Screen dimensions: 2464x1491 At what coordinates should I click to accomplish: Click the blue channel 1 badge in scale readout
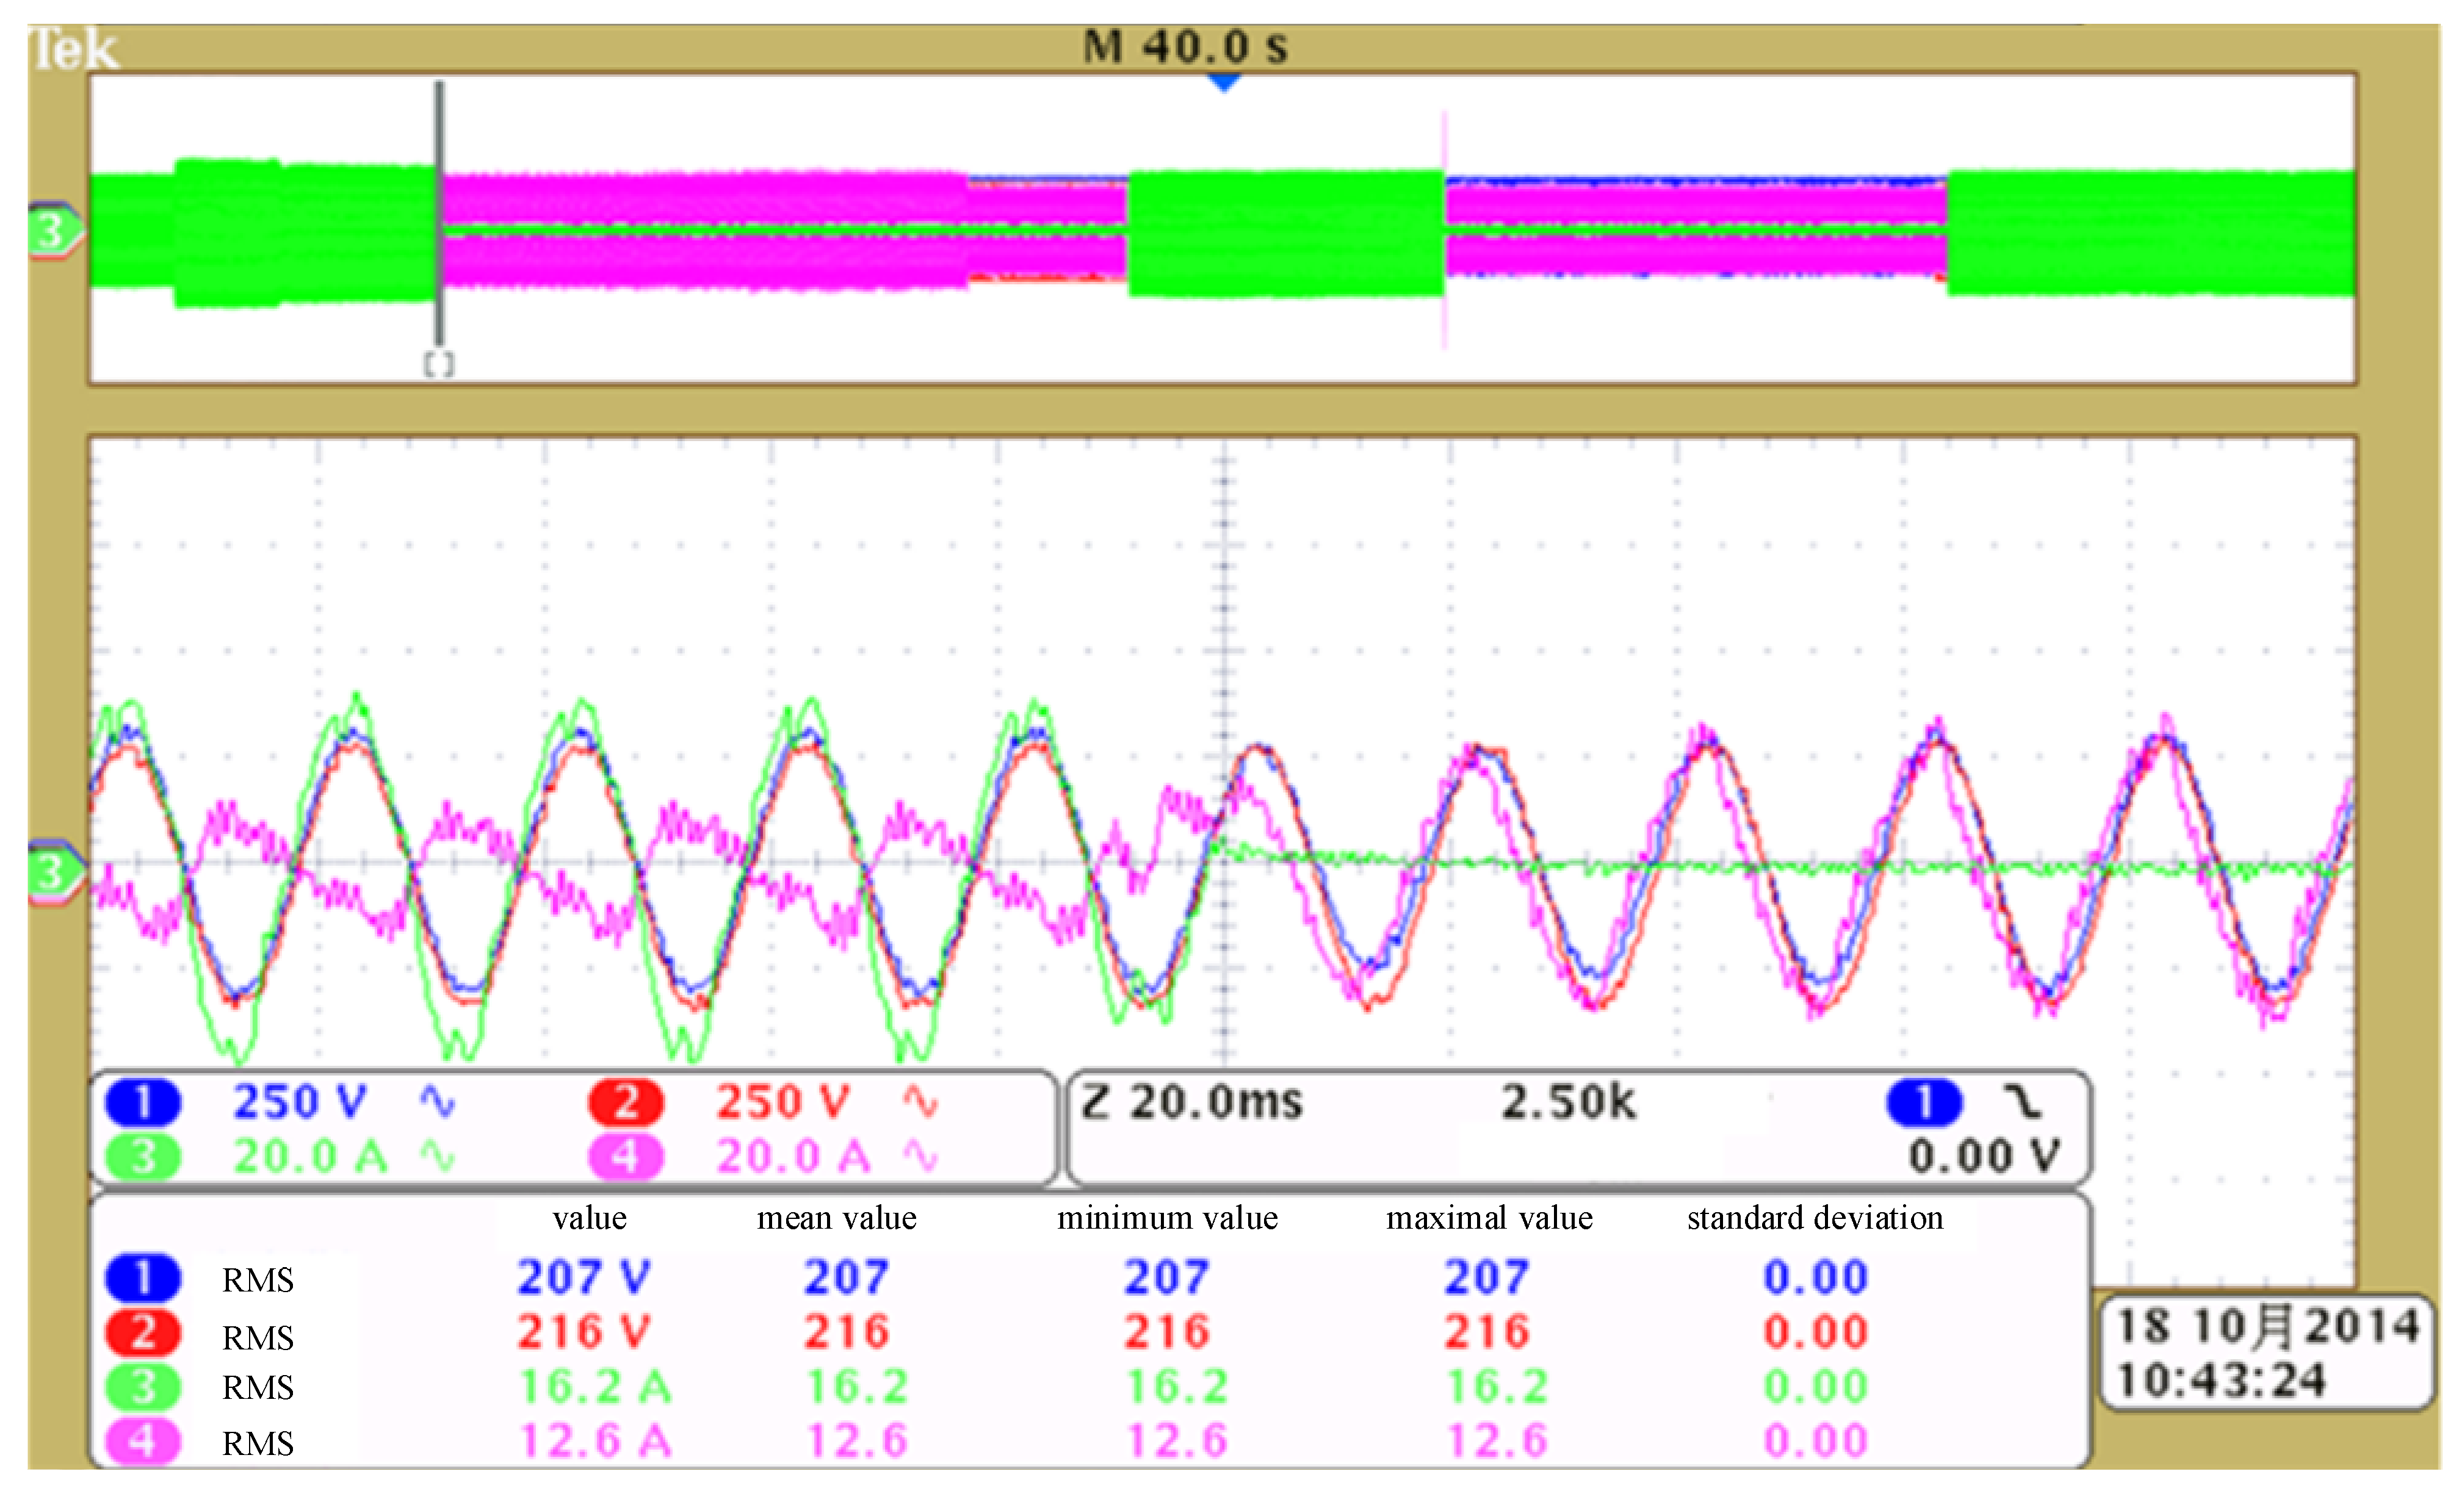click(x=143, y=1102)
